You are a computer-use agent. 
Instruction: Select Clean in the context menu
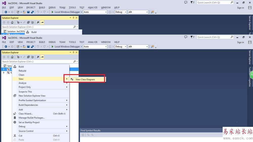click(22, 75)
